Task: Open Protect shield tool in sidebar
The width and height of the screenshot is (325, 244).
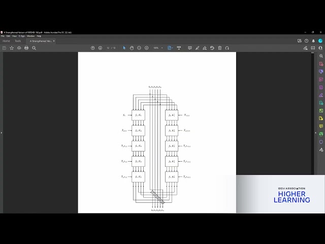Action: click(x=321, y=142)
